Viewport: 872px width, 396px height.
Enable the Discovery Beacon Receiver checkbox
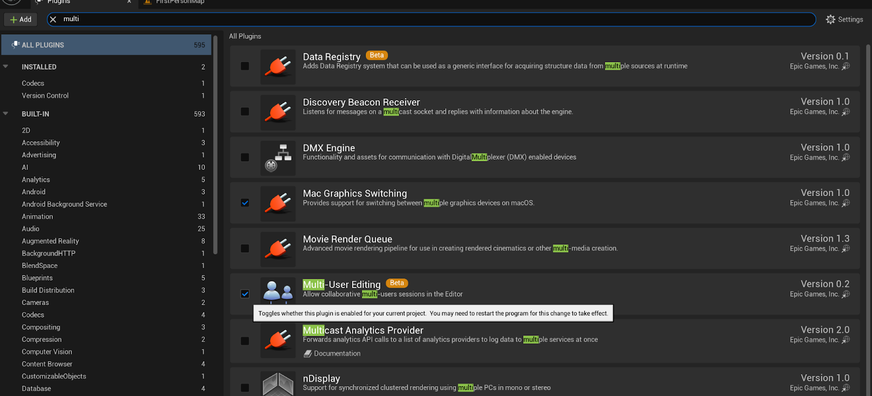pos(245,112)
